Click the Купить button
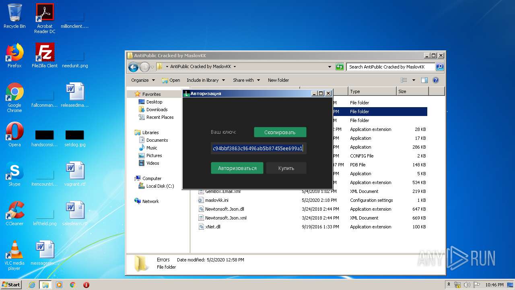515x290 pixels. pos(286,168)
